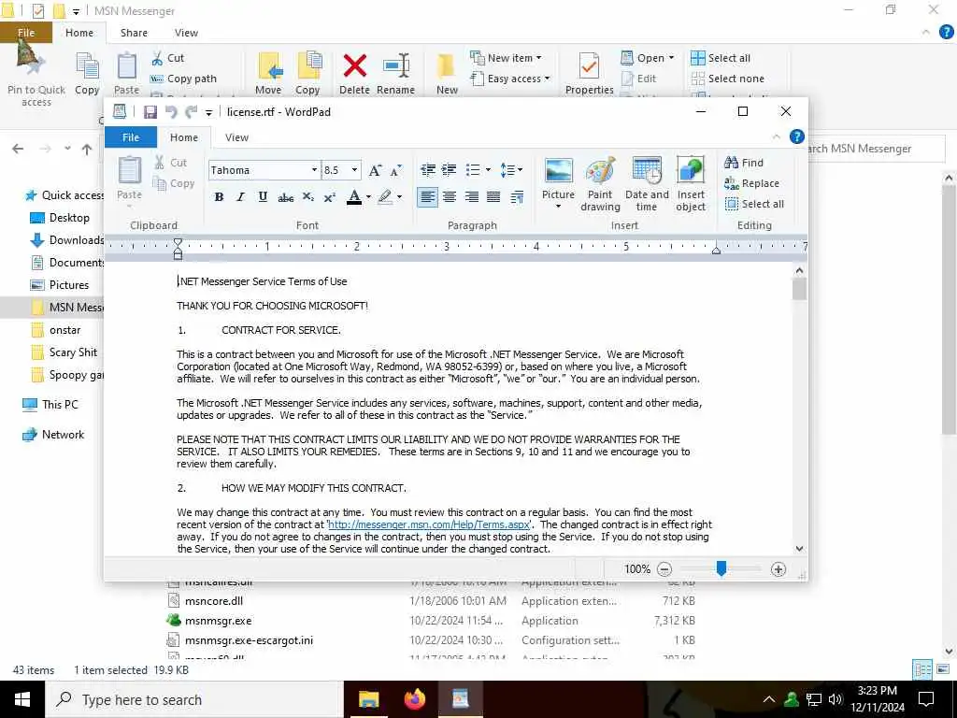
Task: Open the bullet list style dropdown
Action: 488,170
